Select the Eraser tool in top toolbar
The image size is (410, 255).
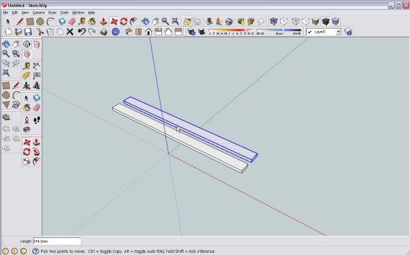pos(72,21)
